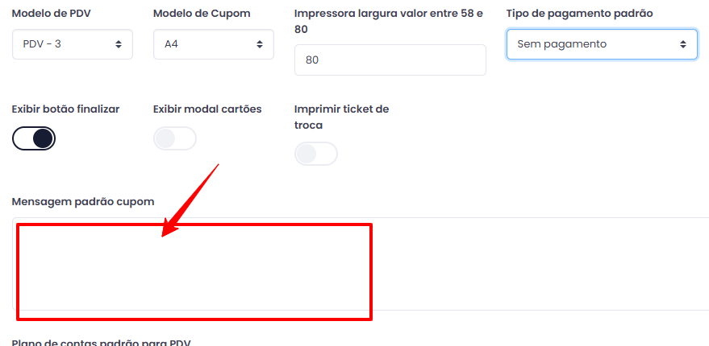The image size is (709, 346).
Task: Click the Mensagem padrão cupom label
Action: 83,202
